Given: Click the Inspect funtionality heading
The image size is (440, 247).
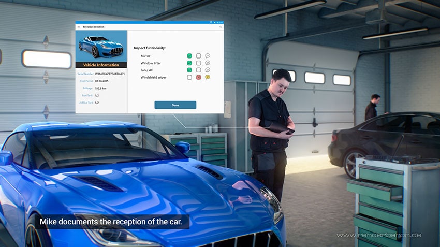Looking at the screenshot, I should [x=150, y=48].
